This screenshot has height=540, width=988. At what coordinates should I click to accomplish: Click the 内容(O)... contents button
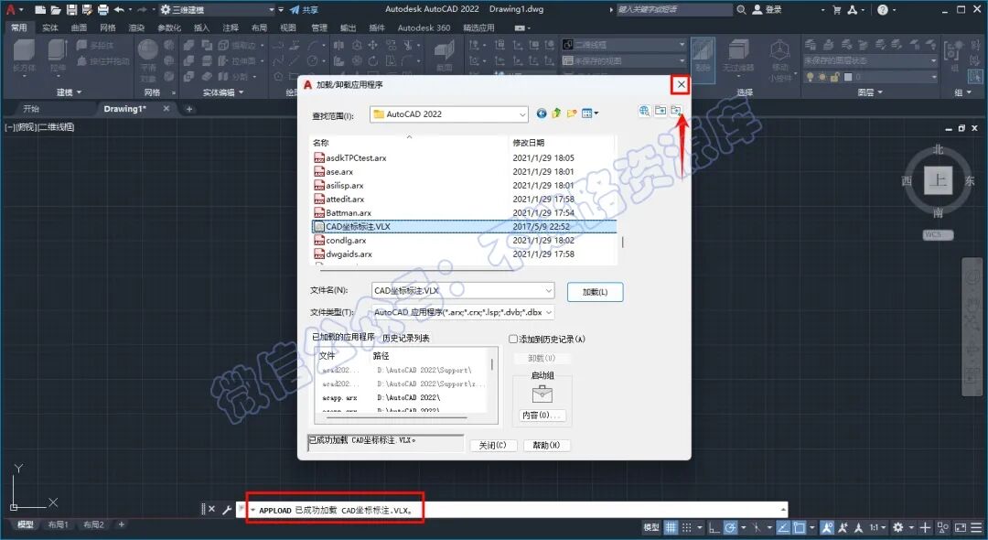542,416
